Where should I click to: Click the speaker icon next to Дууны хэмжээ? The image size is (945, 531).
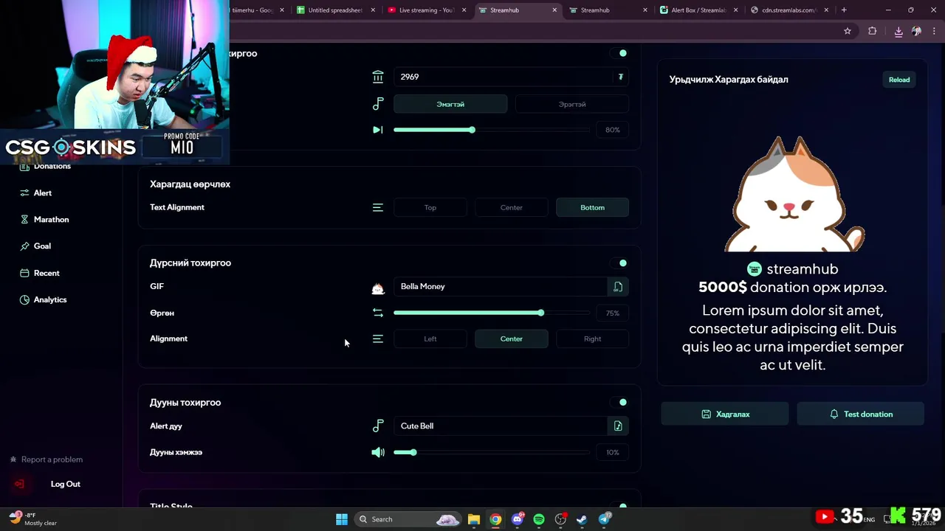tap(377, 452)
